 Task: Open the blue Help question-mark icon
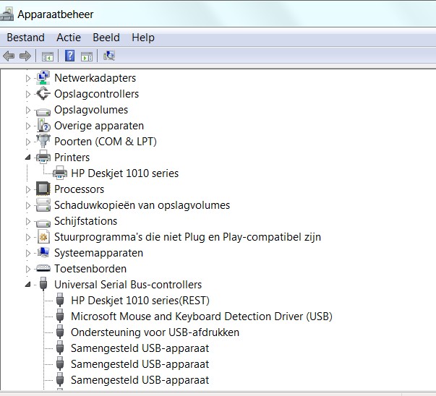[69, 56]
